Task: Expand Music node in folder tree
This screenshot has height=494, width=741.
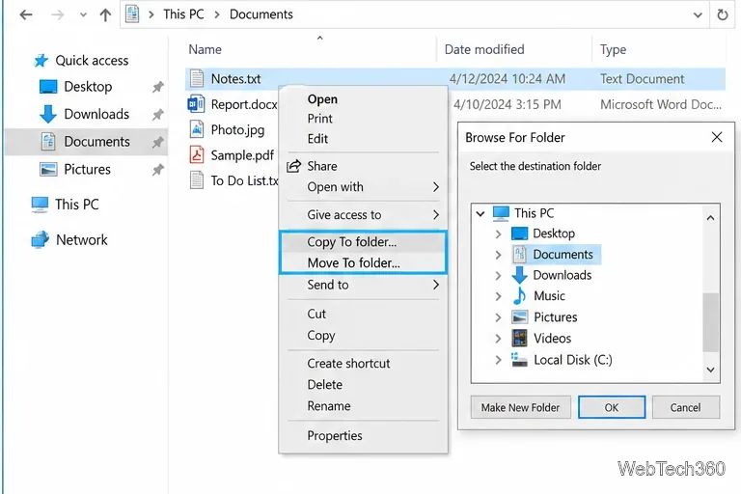Action: [x=498, y=296]
